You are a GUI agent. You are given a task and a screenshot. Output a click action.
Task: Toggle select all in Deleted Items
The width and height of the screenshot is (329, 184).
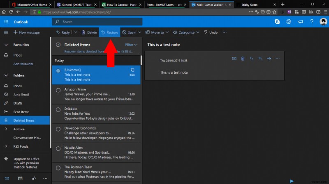58,44
